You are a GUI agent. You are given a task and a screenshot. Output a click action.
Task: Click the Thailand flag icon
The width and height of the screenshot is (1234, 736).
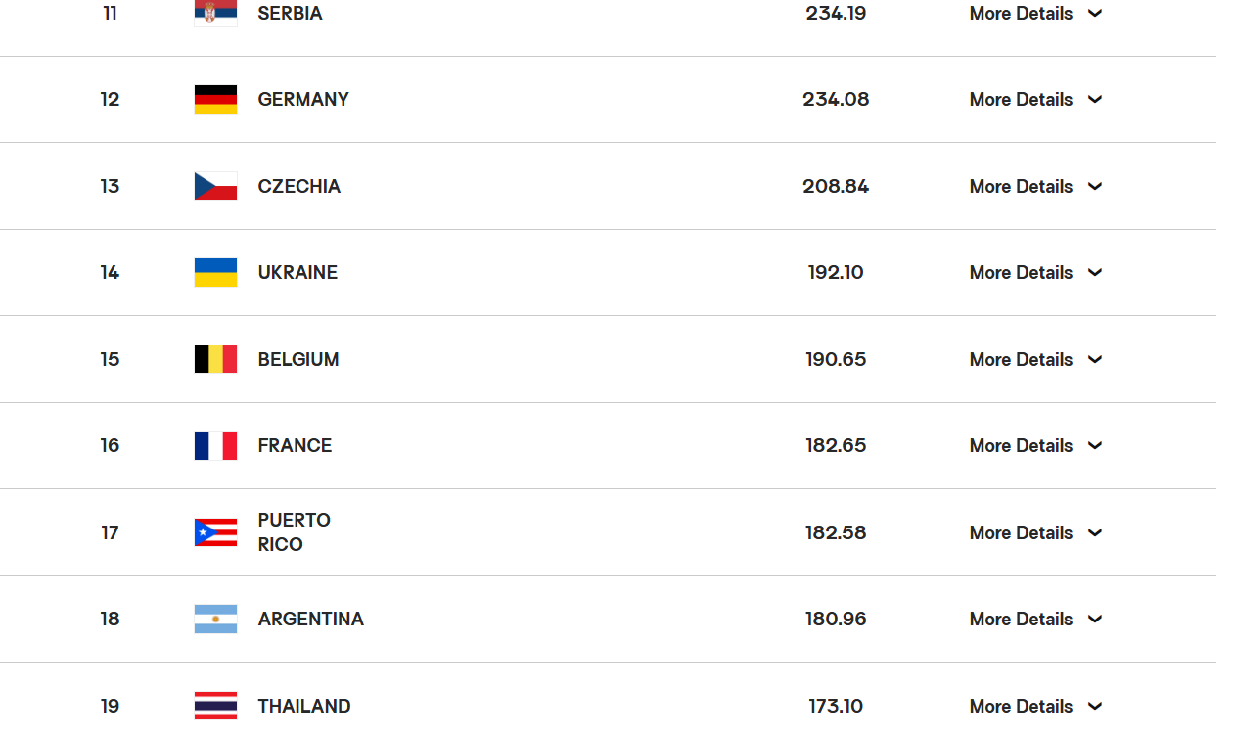tap(215, 706)
